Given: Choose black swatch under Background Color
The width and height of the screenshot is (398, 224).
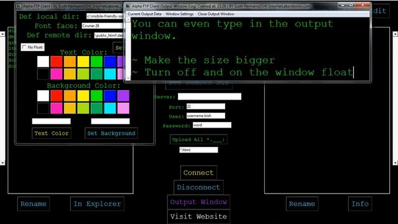Looking at the screenshot, I should click(43, 108).
